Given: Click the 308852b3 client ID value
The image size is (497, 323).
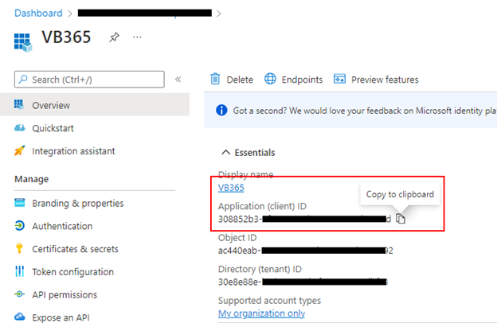Looking at the screenshot, I should point(304,219).
